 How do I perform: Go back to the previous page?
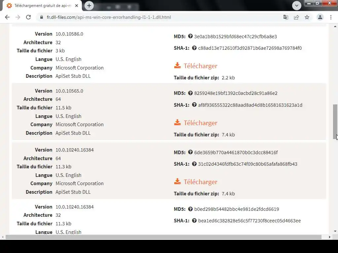click(7, 17)
